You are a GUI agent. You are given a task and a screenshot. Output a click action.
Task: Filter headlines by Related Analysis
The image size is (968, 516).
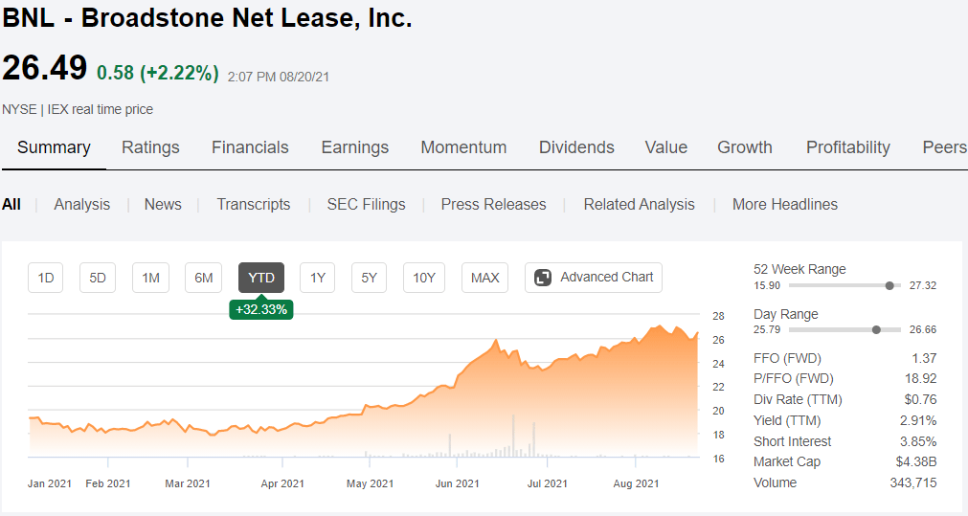[639, 204]
